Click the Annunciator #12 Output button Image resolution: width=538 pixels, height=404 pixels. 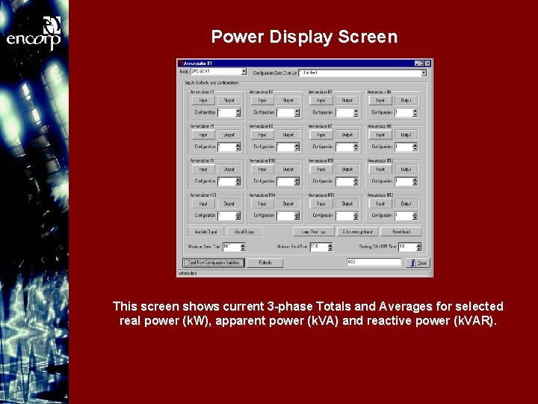(x=406, y=169)
